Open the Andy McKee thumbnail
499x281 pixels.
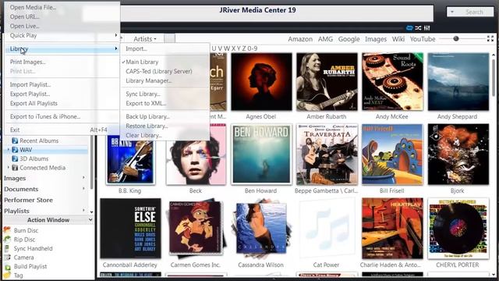click(x=392, y=81)
